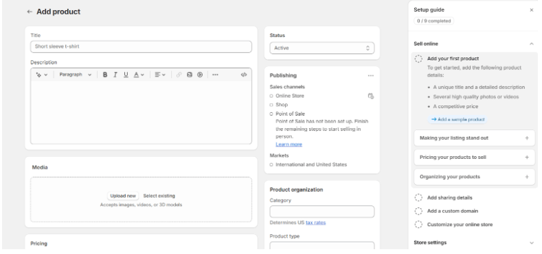Open the more formatting options ellipsis
The height and width of the screenshot is (254, 542).
click(215, 75)
